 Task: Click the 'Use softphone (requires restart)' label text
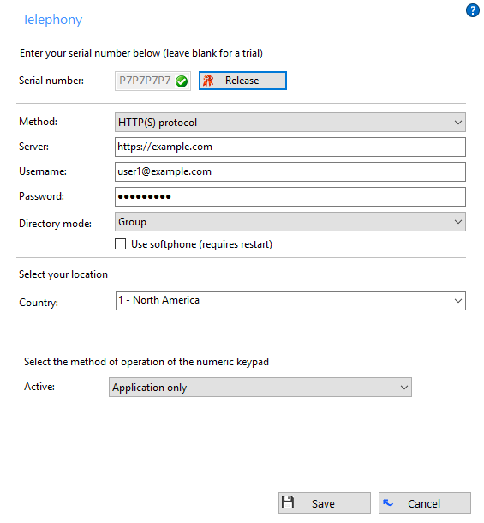pos(201,244)
